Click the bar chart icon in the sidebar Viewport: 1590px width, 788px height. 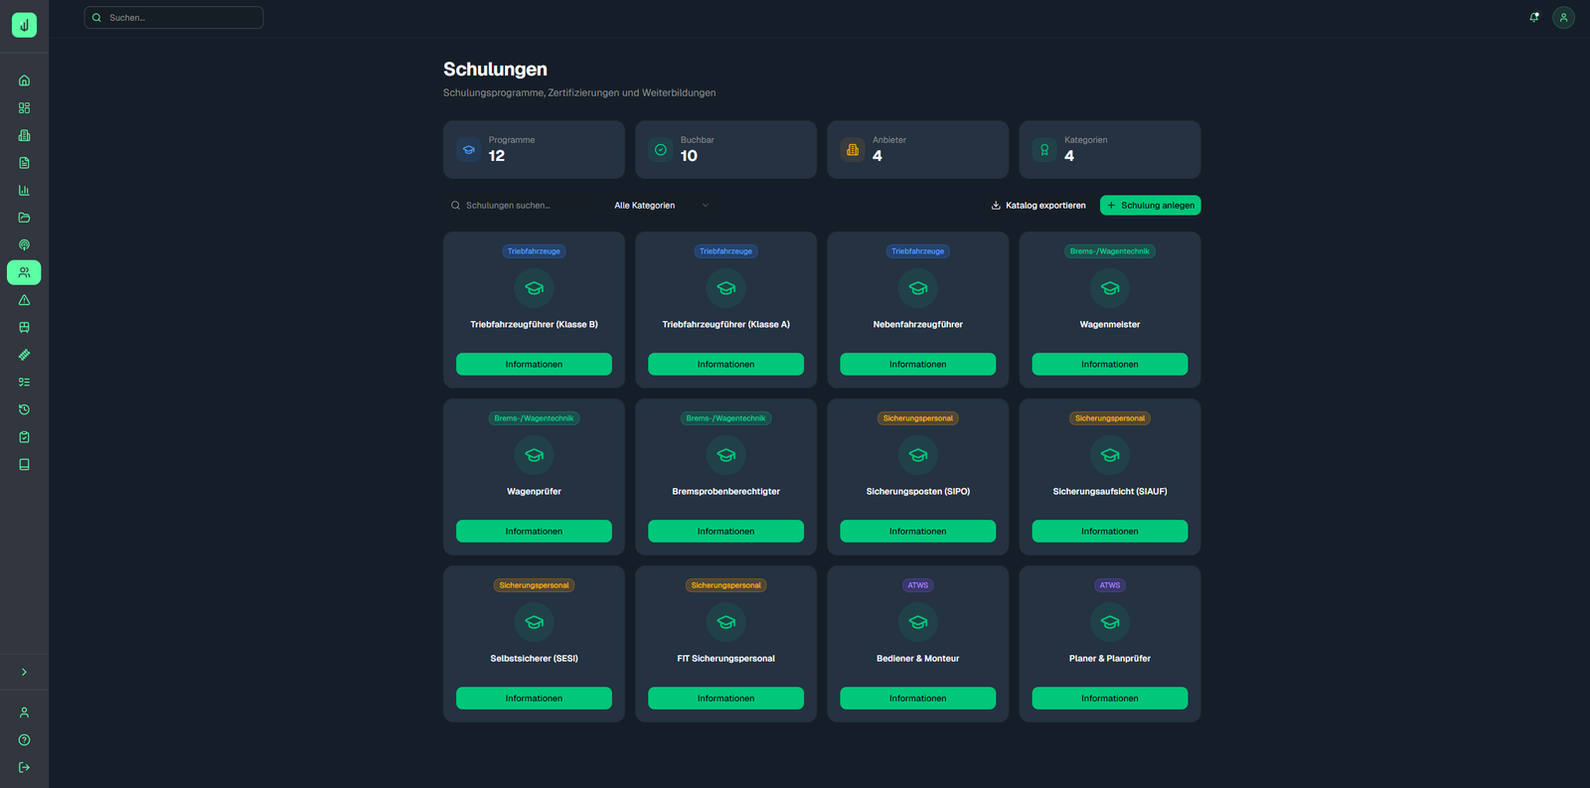click(24, 190)
